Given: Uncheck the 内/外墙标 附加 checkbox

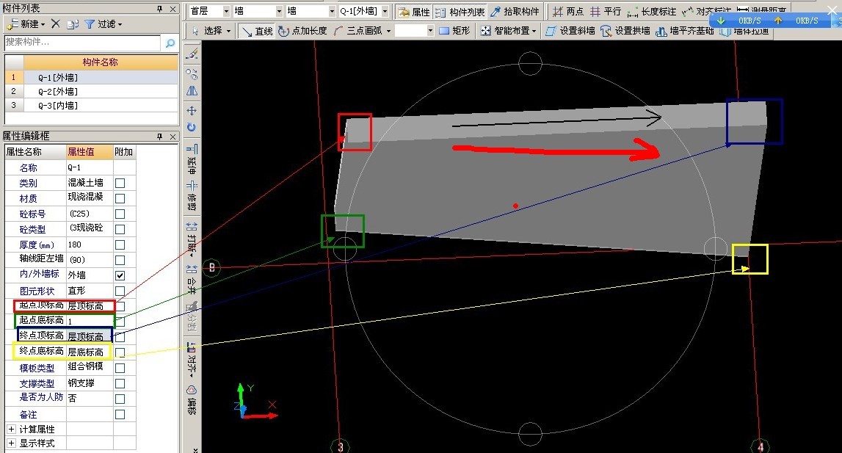Looking at the screenshot, I should coord(120,275).
